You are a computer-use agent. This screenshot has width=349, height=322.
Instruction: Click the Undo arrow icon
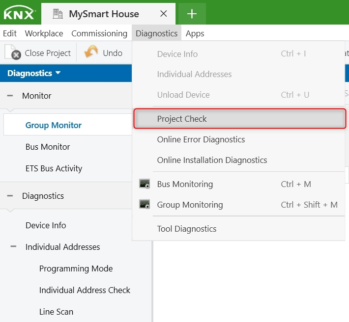(x=91, y=52)
